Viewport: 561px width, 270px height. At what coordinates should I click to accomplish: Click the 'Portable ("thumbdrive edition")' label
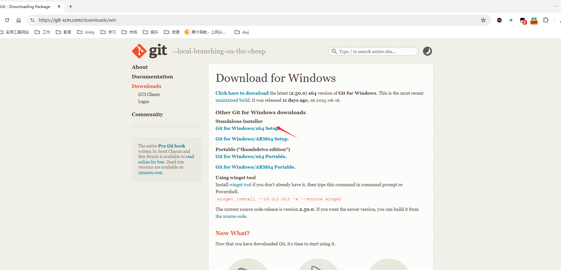pyautogui.click(x=253, y=149)
